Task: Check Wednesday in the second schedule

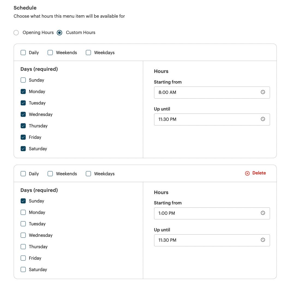Action: pyautogui.click(x=23, y=235)
